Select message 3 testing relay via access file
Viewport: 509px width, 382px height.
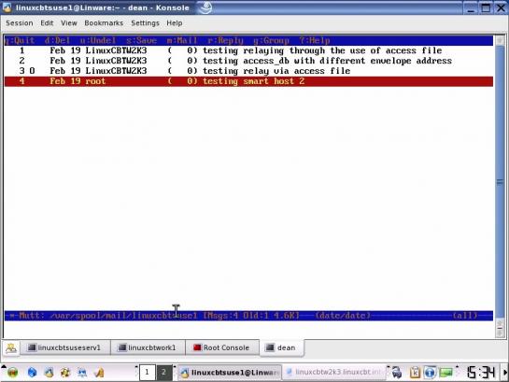[x=248, y=71]
